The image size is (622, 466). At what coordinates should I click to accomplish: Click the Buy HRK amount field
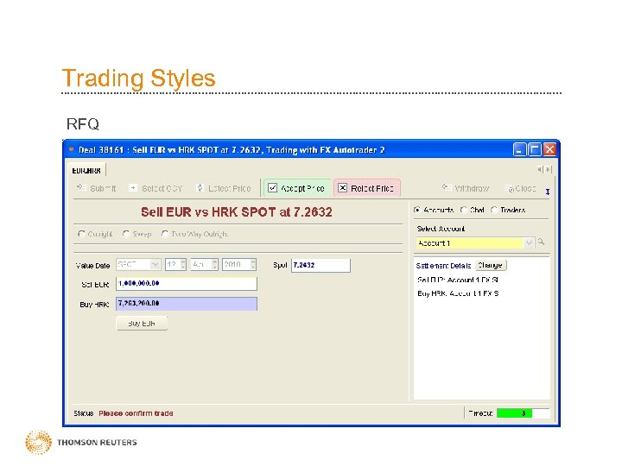click(187, 304)
